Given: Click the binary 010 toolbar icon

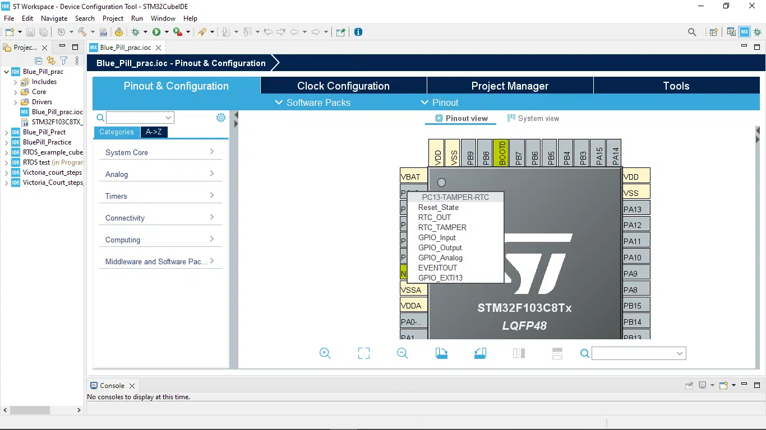Looking at the screenshot, I should (x=104, y=32).
